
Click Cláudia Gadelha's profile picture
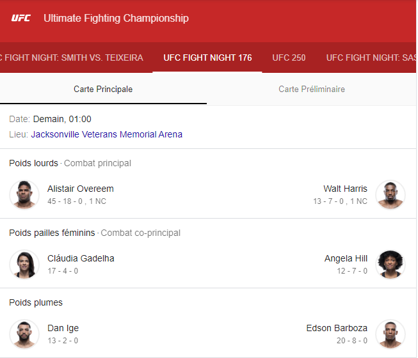pos(24,264)
